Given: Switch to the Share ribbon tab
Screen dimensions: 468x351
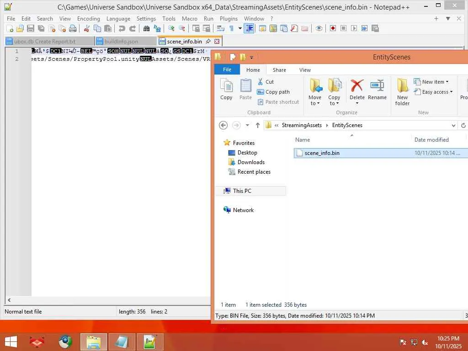Looking at the screenshot, I should [x=279, y=70].
